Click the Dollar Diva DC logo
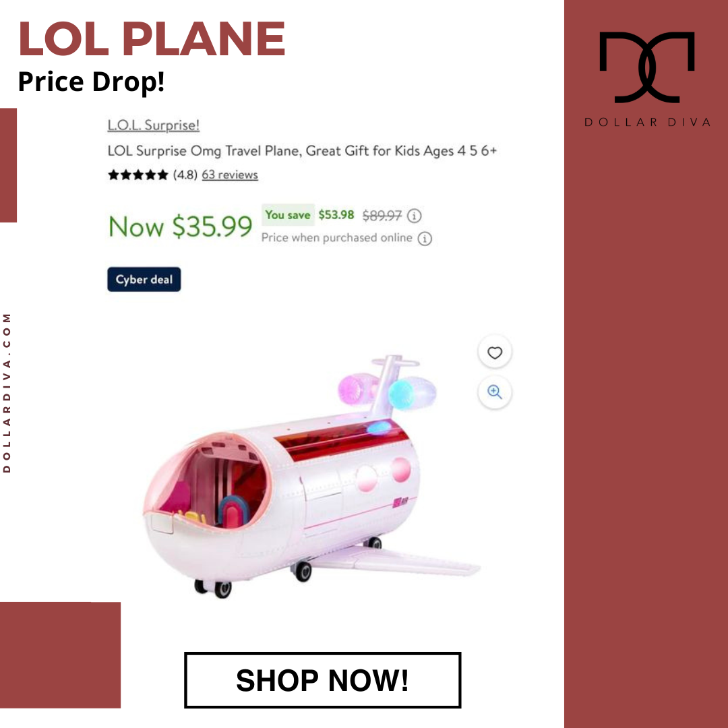Screen dimensions: 728x728 (x=646, y=67)
